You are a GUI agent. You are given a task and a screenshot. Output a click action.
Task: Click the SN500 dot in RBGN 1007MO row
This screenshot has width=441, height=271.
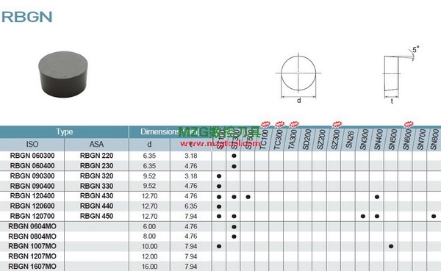pyautogui.click(x=391, y=246)
